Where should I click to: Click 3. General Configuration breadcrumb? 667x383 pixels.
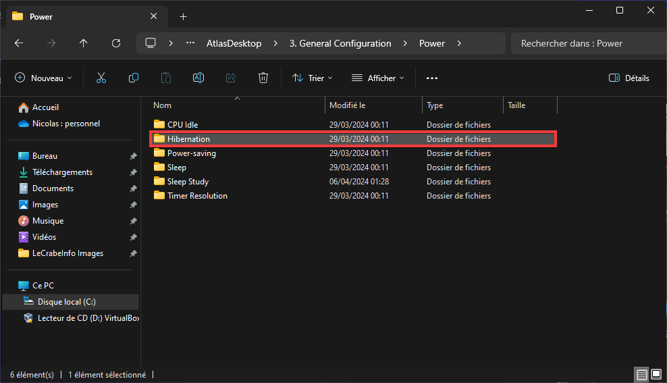[x=340, y=43]
